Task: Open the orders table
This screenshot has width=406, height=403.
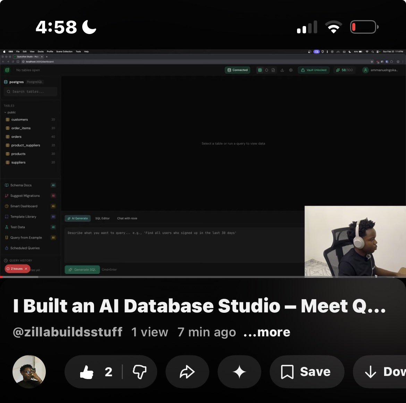Action: point(31,136)
